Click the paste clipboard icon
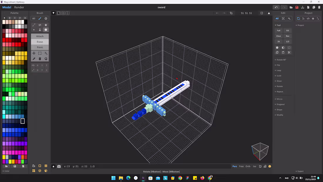323x182 pixels. coord(283,53)
